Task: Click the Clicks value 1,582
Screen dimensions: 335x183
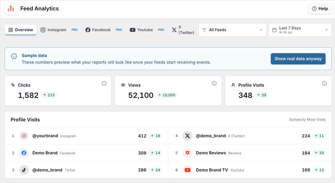Action: point(28,96)
